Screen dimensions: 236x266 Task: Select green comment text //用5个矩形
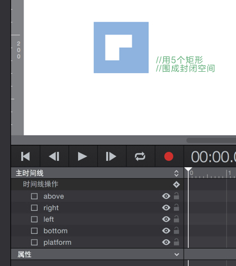179,60
